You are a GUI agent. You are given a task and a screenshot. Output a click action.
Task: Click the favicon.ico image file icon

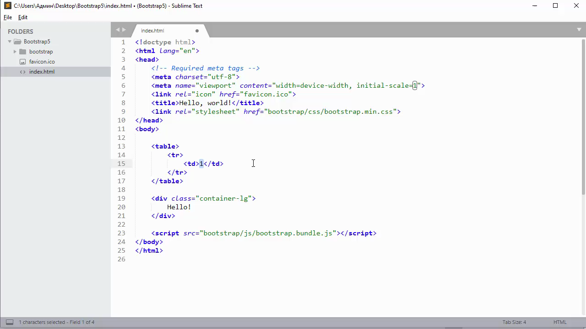point(22,62)
